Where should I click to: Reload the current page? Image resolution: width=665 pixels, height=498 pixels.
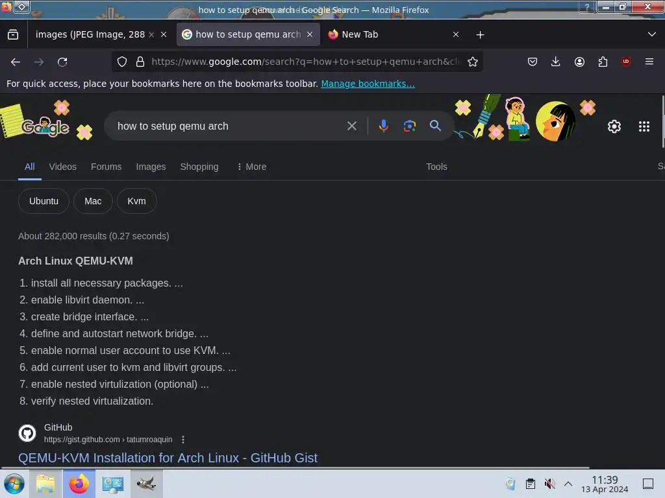(62, 62)
